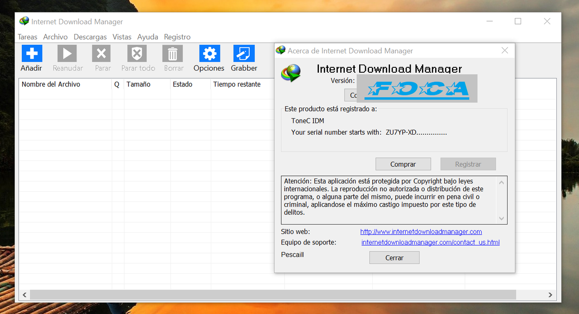The height and width of the screenshot is (314, 579).
Task: Click 'Este producto está registrado a:' text
Action: (331, 109)
